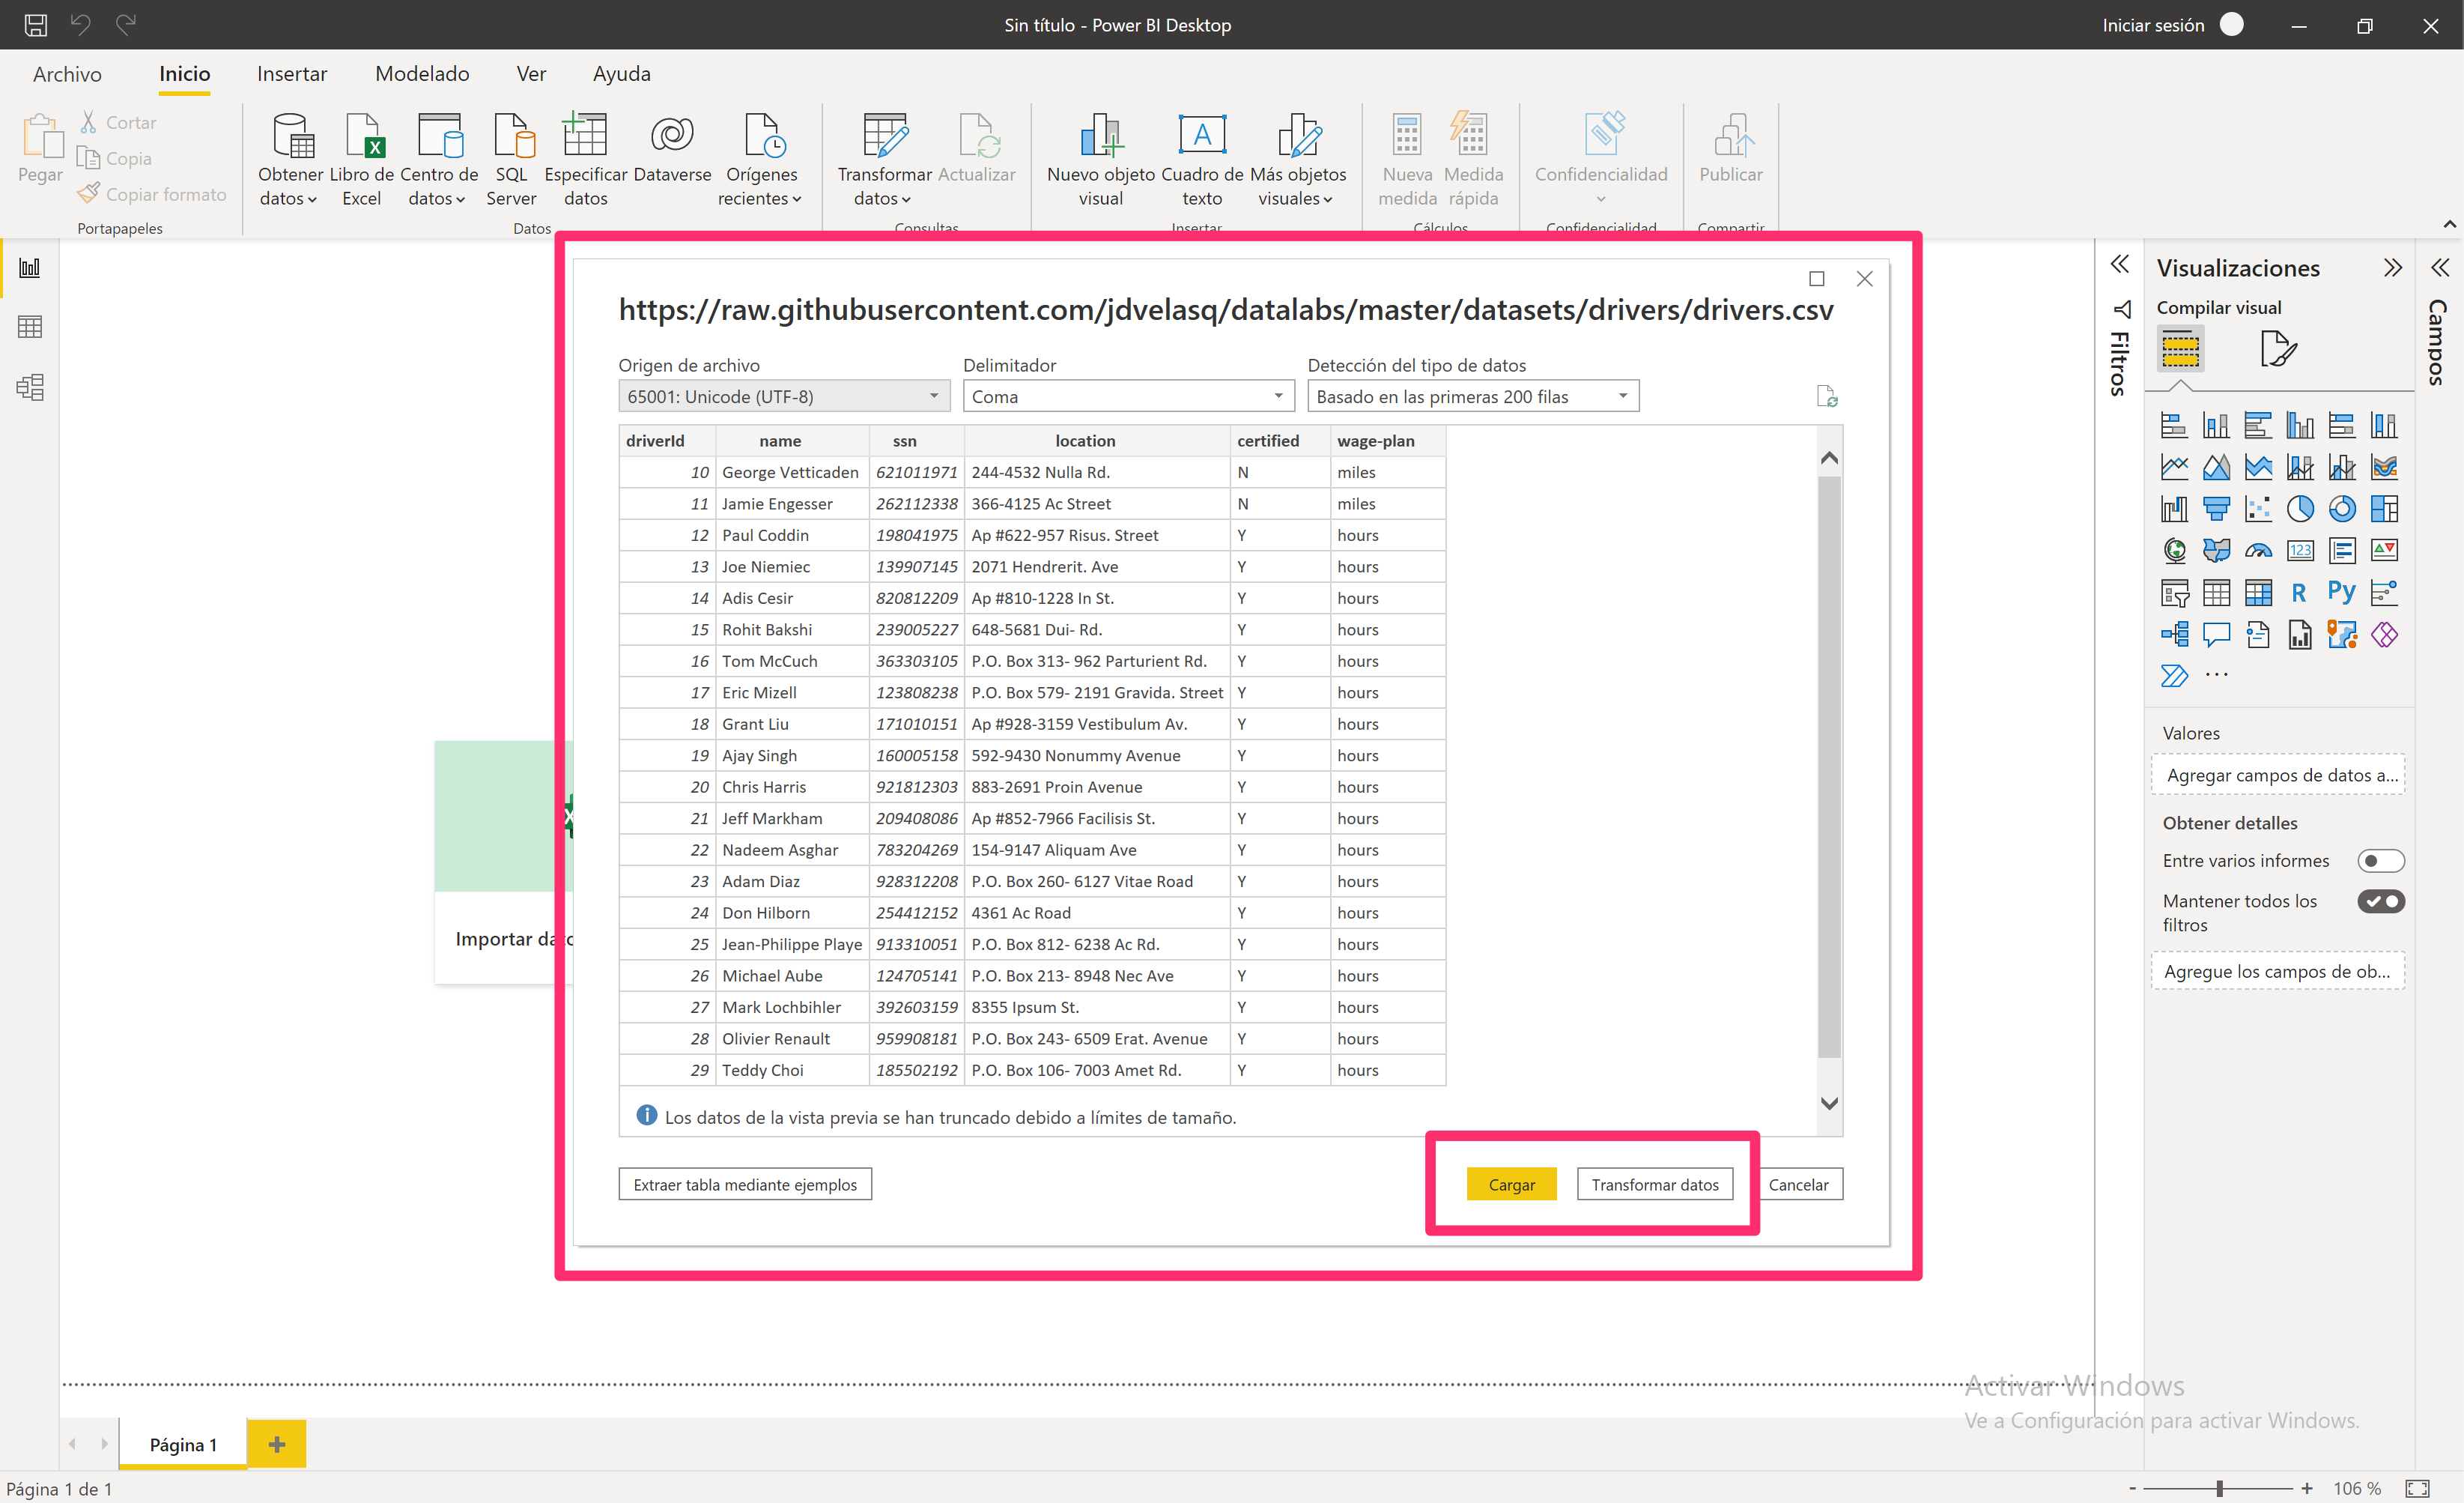The width and height of the screenshot is (2464, 1503).
Task: Switch to Insertar tab
Action: pos(292,74)
